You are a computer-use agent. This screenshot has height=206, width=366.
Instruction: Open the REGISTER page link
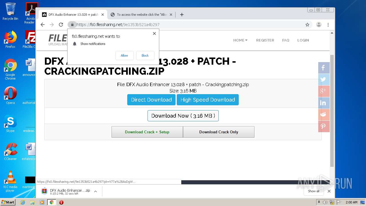[x=265, y=40]
